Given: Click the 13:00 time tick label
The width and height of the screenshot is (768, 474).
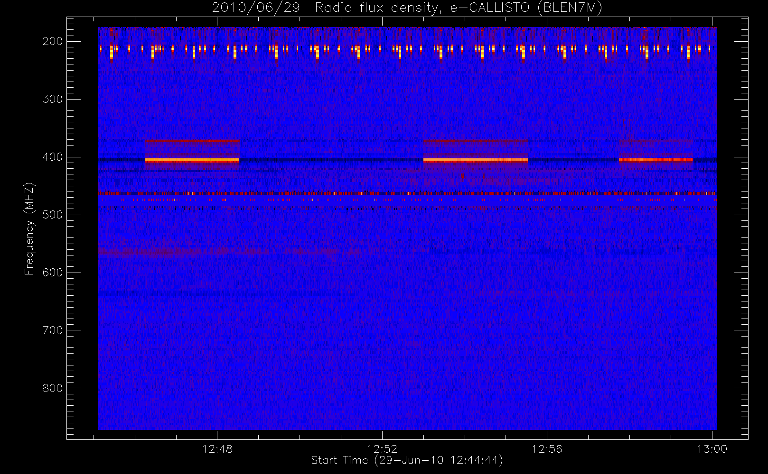Looking at the screenshot, I should click(712, 449).
